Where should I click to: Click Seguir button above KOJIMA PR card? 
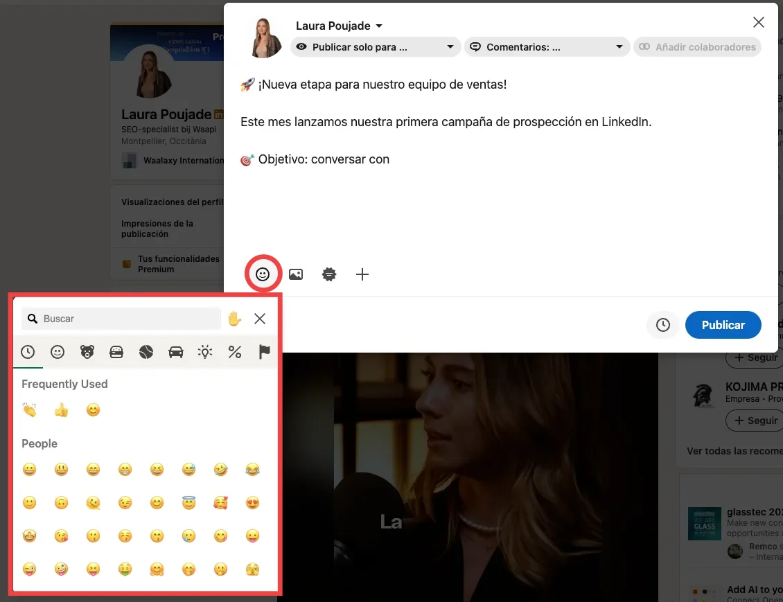(x=755, y=358)
